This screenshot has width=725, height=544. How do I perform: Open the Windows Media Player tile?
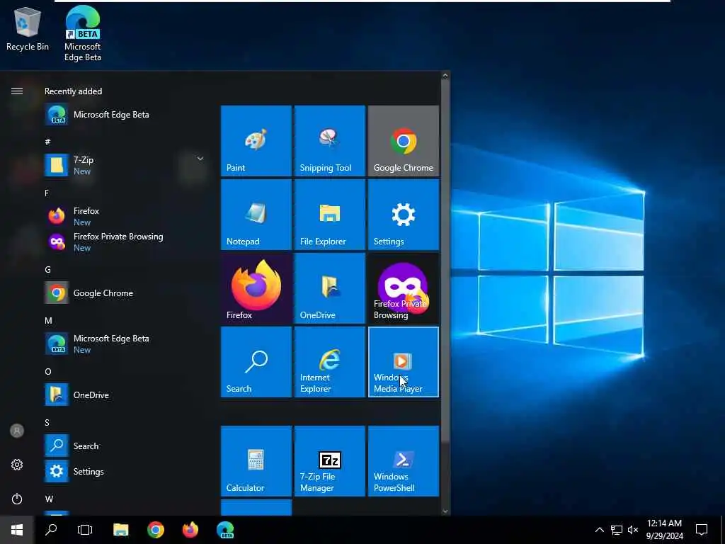pyautogui.click(x=403, y=362)
